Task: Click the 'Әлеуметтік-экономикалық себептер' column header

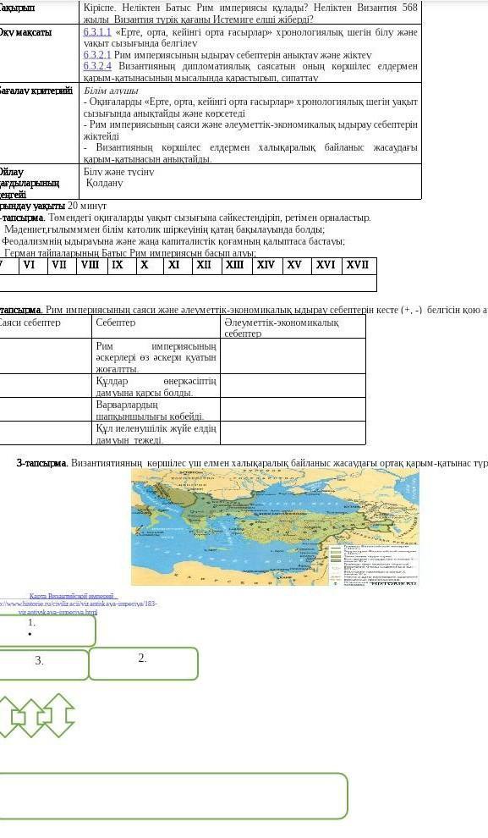Action: coord(293,327)
